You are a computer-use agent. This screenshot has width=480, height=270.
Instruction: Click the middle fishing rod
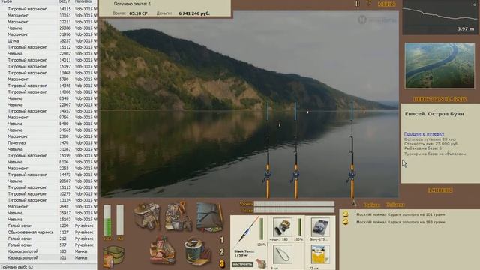[295, 150]
